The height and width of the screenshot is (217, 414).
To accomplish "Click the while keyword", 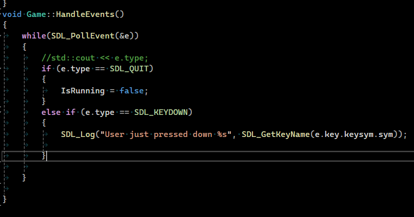I will 31,36.
